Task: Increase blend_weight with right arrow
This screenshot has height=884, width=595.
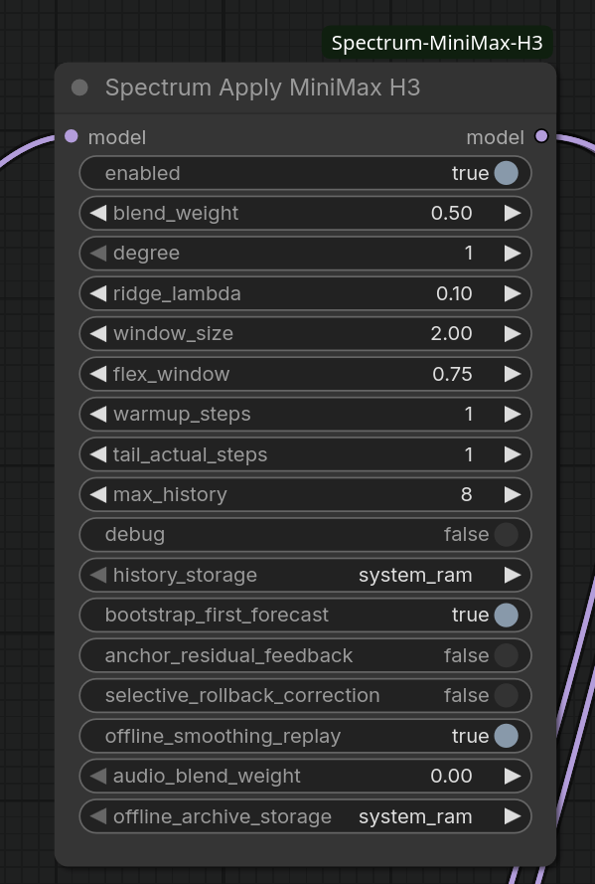Action: [513, 213]
